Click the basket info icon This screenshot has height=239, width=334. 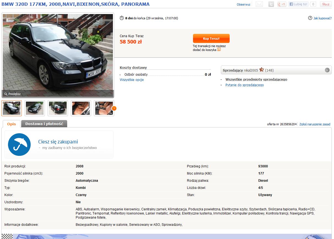click(219, 50)
